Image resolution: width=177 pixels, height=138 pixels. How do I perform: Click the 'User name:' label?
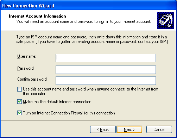coord(27,56)
